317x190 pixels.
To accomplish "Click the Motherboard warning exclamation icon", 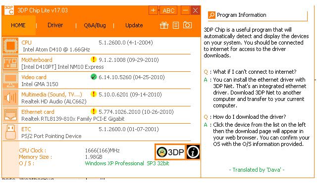I will click(x=94, y=59).
